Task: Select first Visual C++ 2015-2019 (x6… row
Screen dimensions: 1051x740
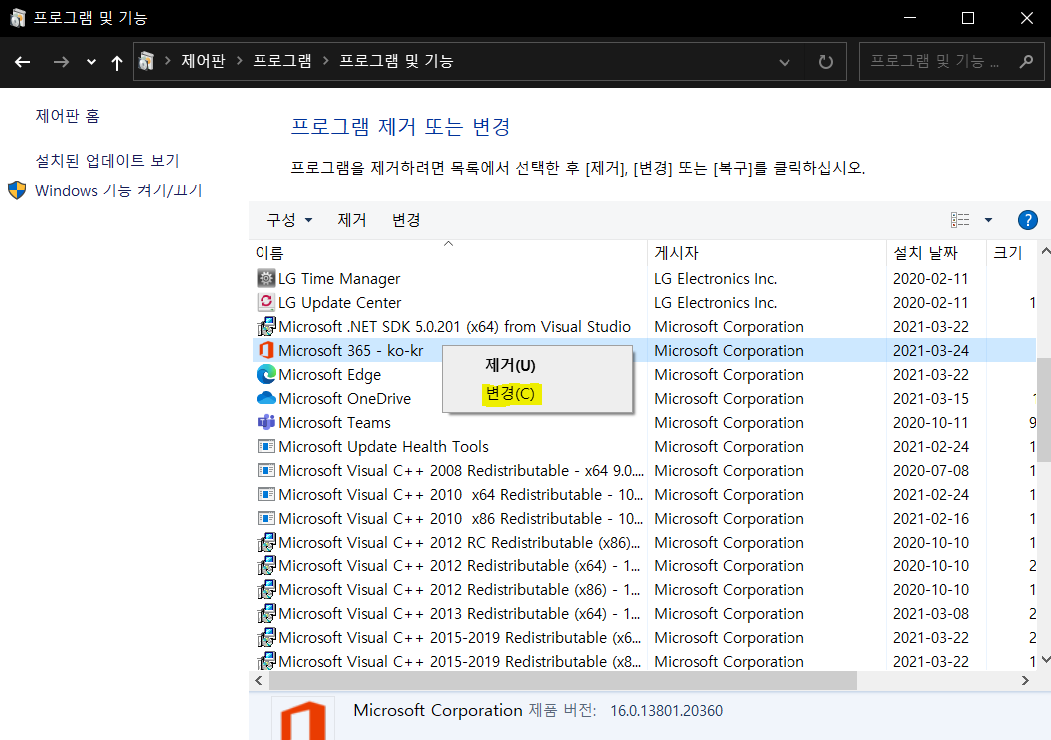Action: [x=460, y=637]
